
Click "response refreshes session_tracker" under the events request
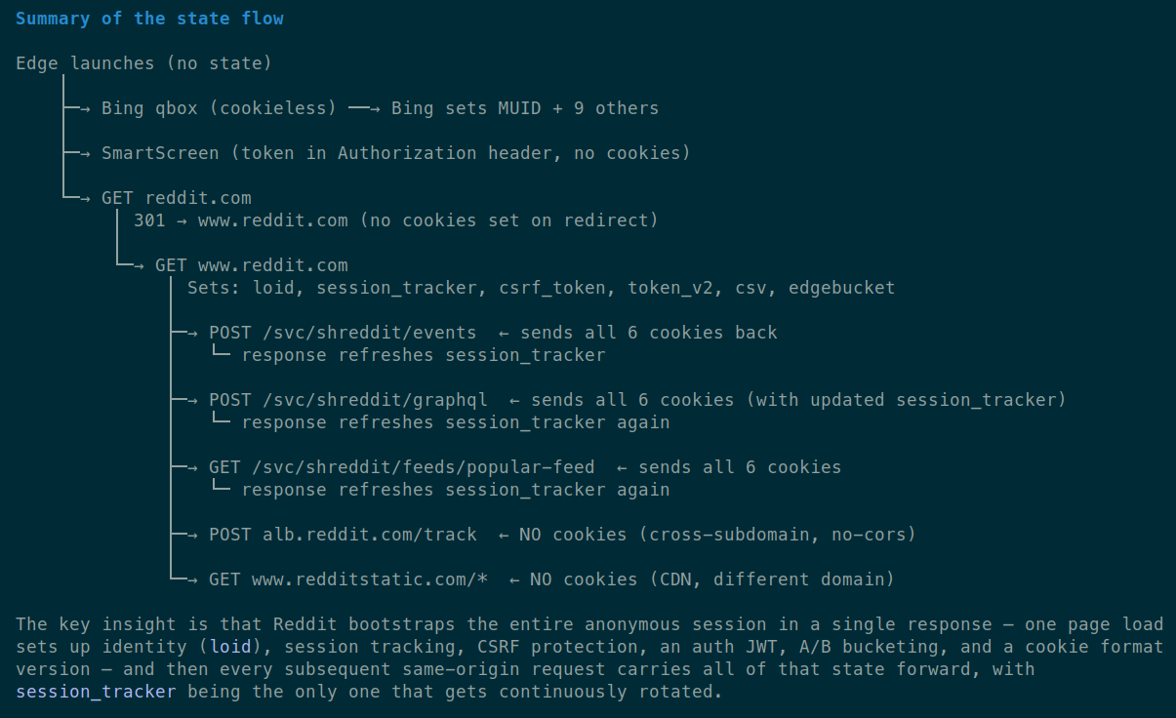(423, 355)
